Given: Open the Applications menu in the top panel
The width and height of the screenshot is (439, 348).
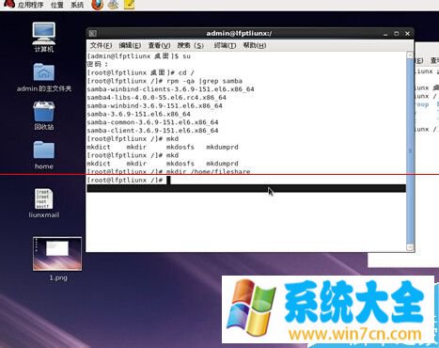Looking at the screenshot, I should tap(30, 5).
